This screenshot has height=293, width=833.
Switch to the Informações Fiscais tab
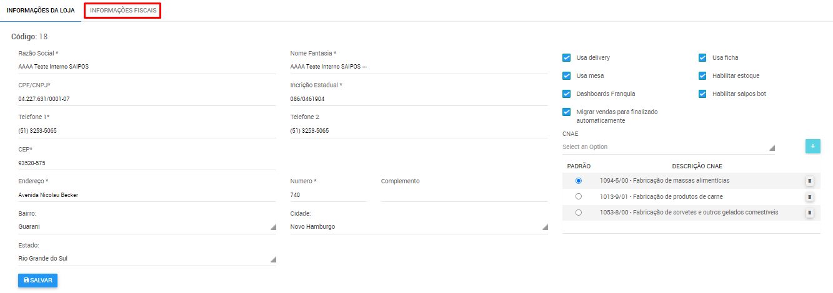coord(122,11)
